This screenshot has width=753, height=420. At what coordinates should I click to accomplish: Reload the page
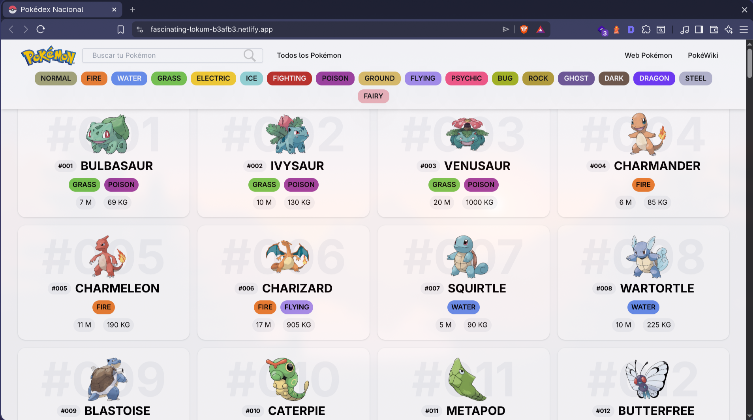click(x=41, y=29)
